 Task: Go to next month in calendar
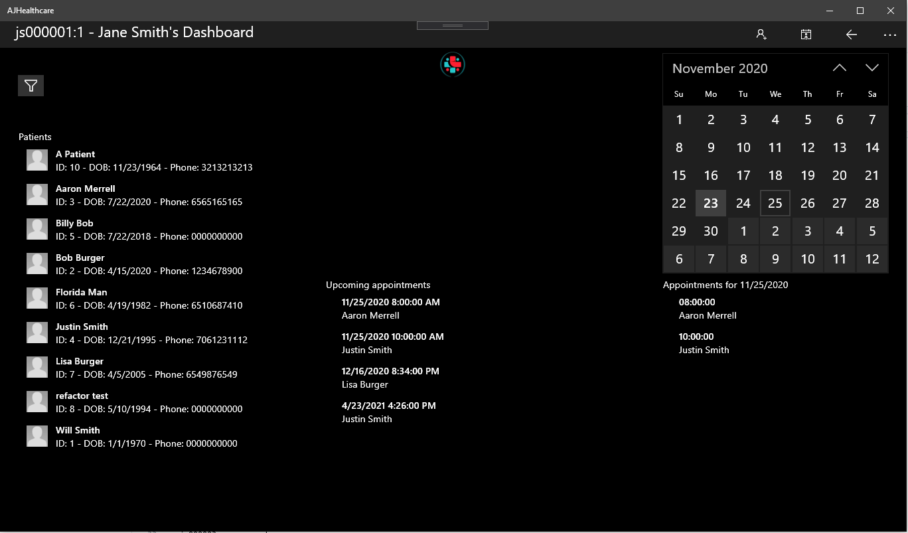[x=872, y=68]
